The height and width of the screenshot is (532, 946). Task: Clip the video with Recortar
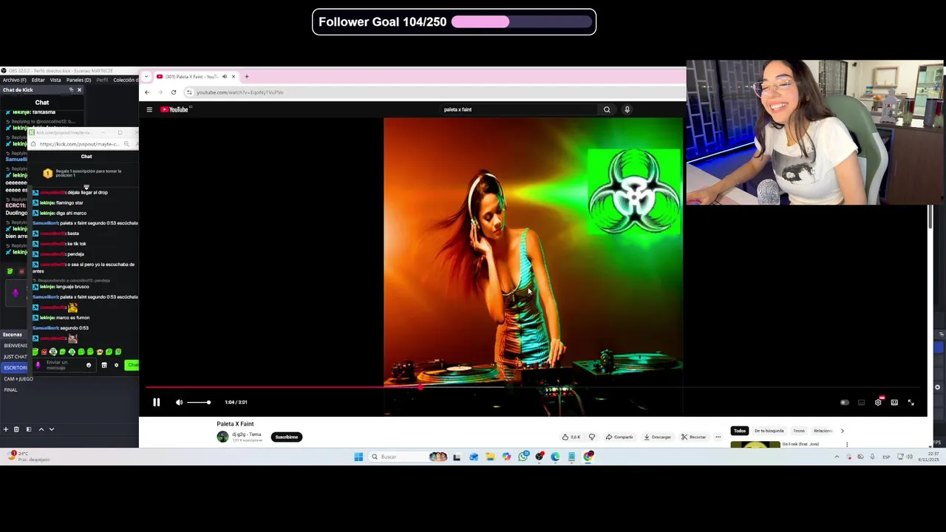(x=693, y=437)
